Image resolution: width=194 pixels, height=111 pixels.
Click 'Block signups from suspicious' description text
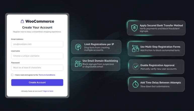coord(98,65)
